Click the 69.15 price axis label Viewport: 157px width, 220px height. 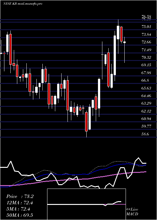pos(147,65)
